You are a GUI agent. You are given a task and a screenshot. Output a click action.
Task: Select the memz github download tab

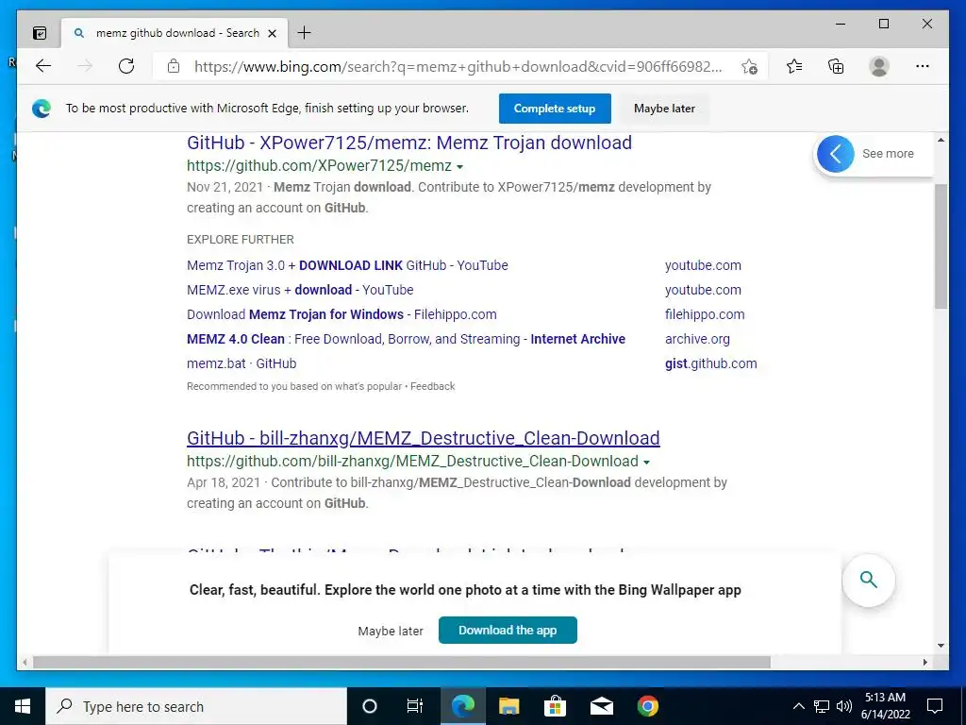[x=175, y=33]
